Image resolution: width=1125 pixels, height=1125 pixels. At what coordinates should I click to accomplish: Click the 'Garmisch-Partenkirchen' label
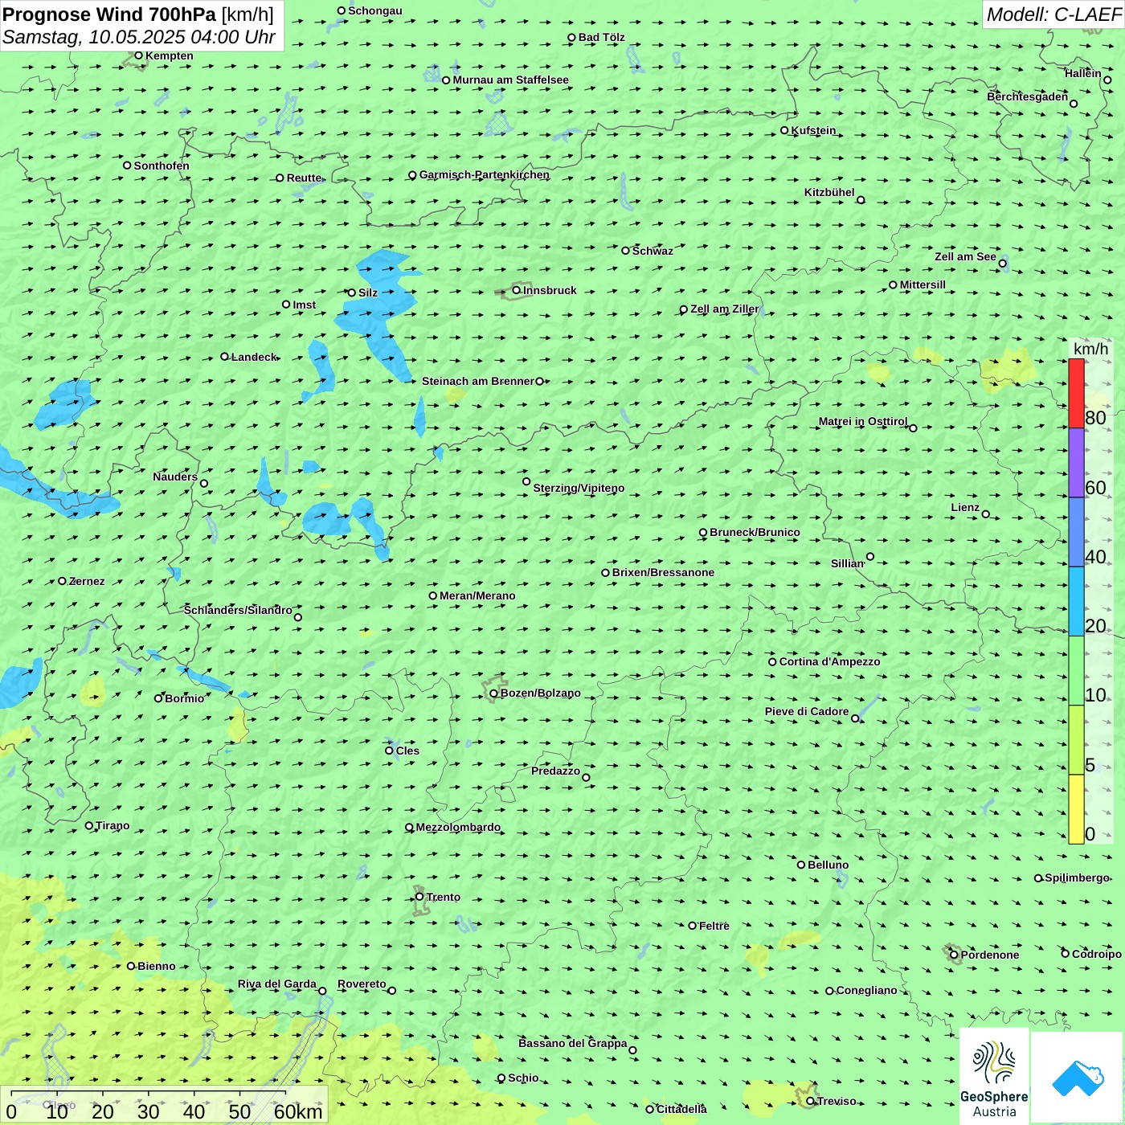tap(485, 174)
